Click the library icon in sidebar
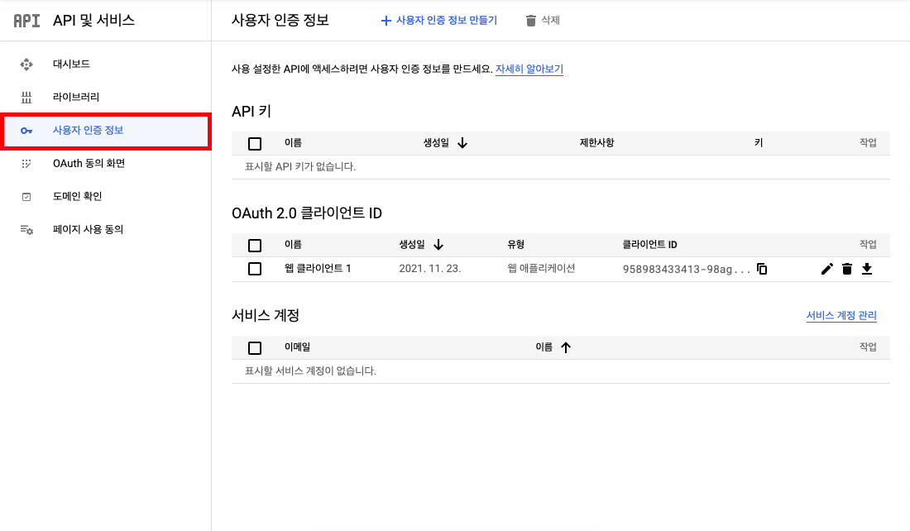The image size is (910, 531). tap(26, 97)
